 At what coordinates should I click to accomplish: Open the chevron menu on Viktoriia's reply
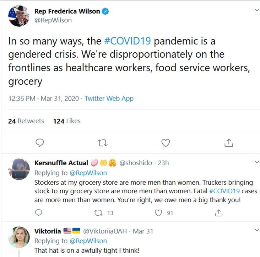pyautogui.click(x=257, y=230)
